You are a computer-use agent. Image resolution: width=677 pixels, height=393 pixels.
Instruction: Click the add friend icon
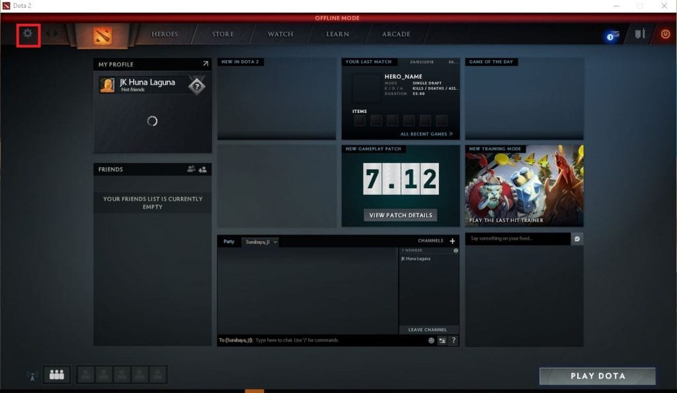pos(202,170)
